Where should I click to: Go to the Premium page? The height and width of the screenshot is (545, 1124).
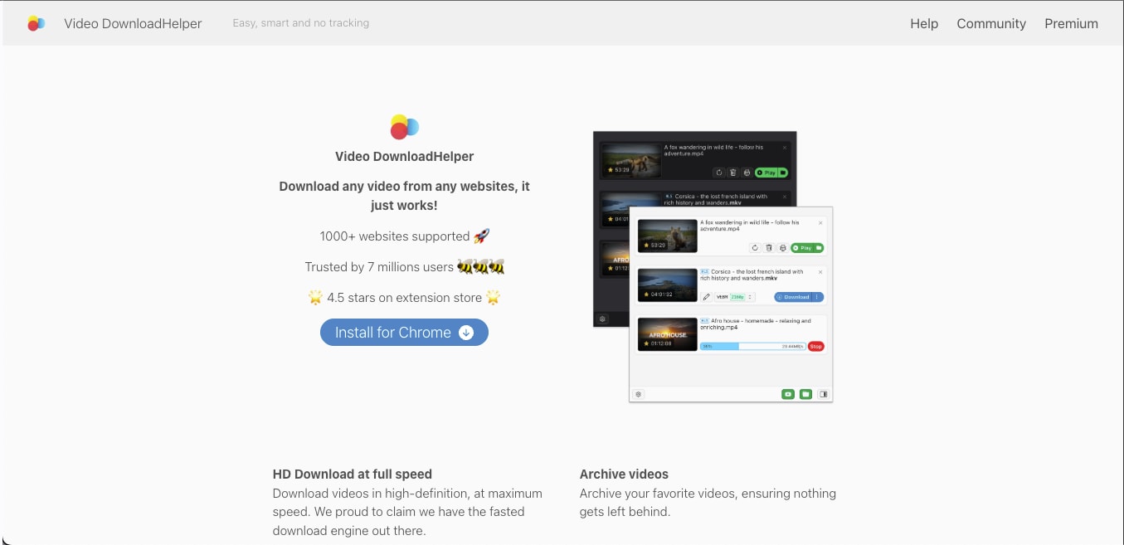tap(1071, 23)
